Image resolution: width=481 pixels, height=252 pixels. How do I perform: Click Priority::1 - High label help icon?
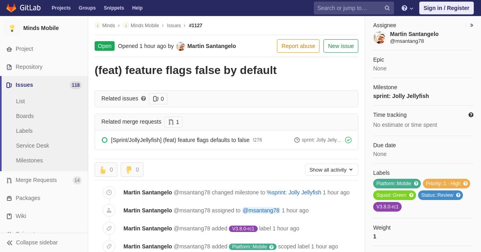click(465, 184)
